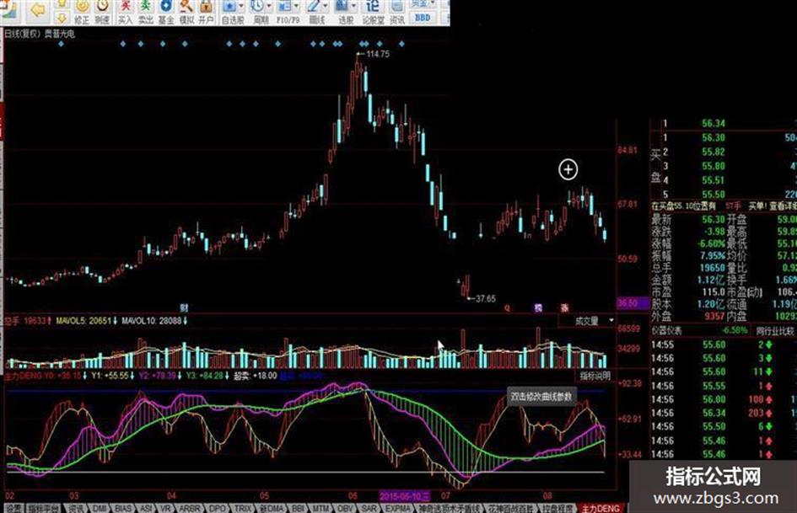The height and width of the screenshot is (513, 797).
Task: Open the 基金 fund icon
Action: click(x=165, y=12)
